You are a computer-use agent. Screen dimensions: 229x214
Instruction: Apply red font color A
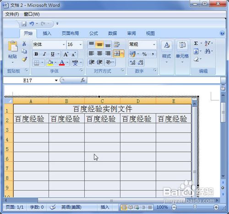(x=62, y=63)
